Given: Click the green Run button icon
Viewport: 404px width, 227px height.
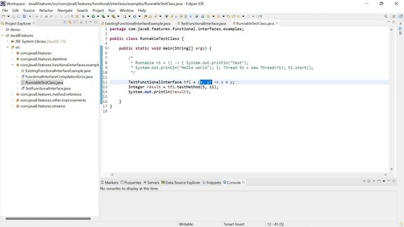Looking at the screenshot, I should pyautogui.click(x=93, y=16).
